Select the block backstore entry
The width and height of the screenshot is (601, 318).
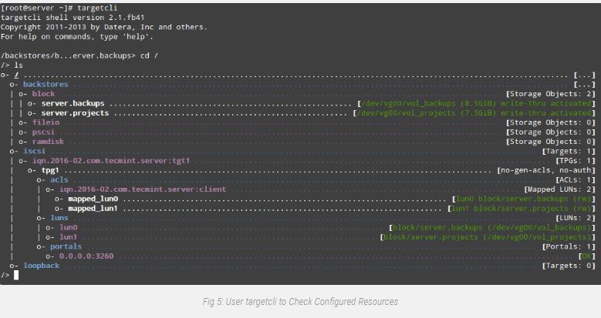tap(43, 94)
